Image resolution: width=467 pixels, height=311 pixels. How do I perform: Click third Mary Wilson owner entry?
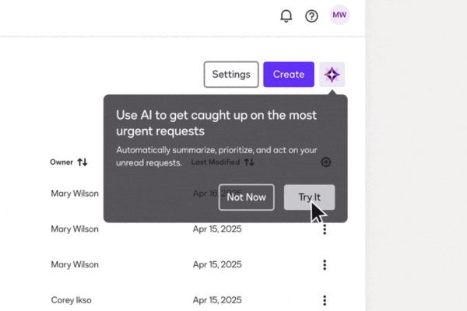(x=75, y=265)
